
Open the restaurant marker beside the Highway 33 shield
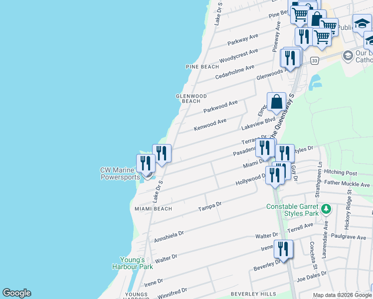coord(290,59)
